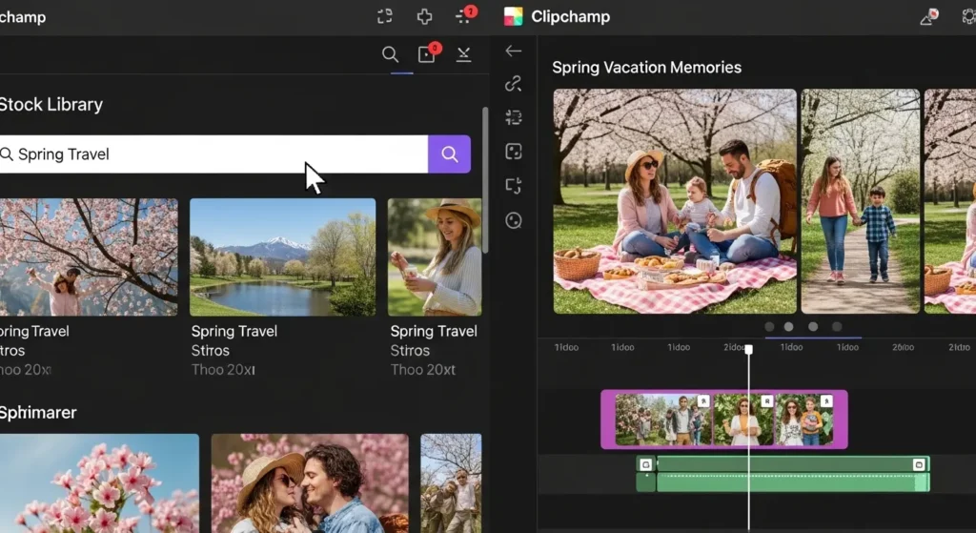The image size is (976, 533).
Task: Click the stock library vertical scrollbar
Action: click(485, 180)
